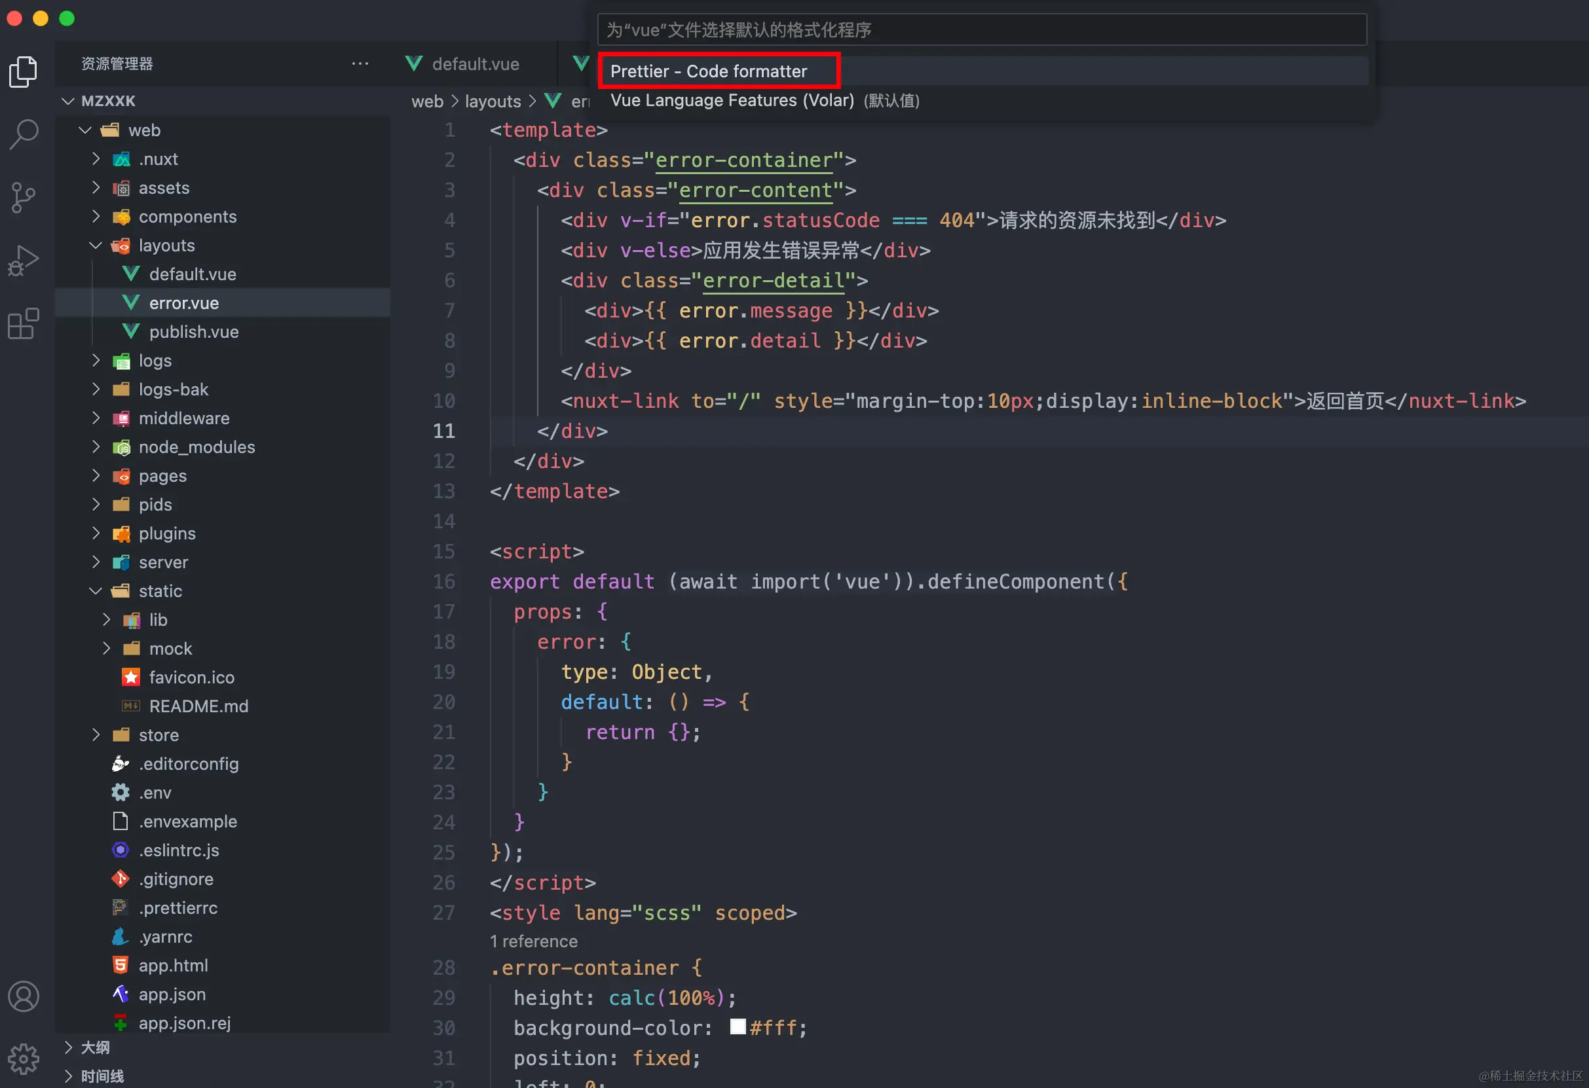This screenshot has height=1088, width=1589.
Task: Expand the components folder
Action: coord(96,217)
